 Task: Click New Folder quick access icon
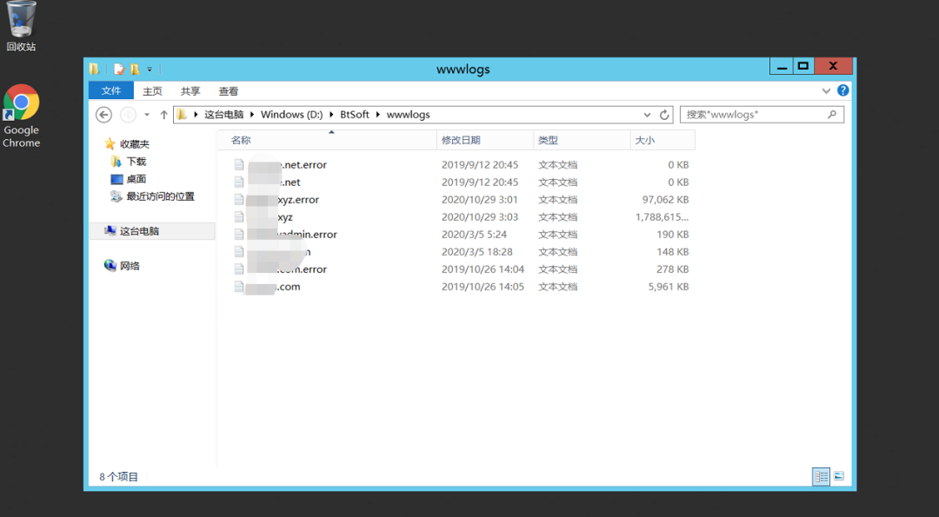pos(135,69)
